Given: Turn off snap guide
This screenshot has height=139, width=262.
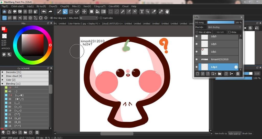Looking at the screenshot, I should click(x=5, y=18).
